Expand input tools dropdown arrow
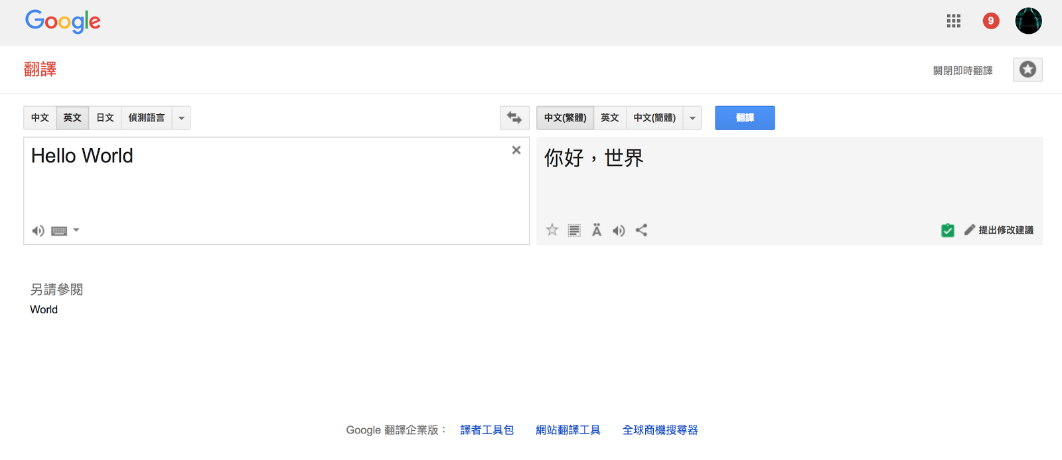This screenshot has height=460, width=1062. point(76,230)
